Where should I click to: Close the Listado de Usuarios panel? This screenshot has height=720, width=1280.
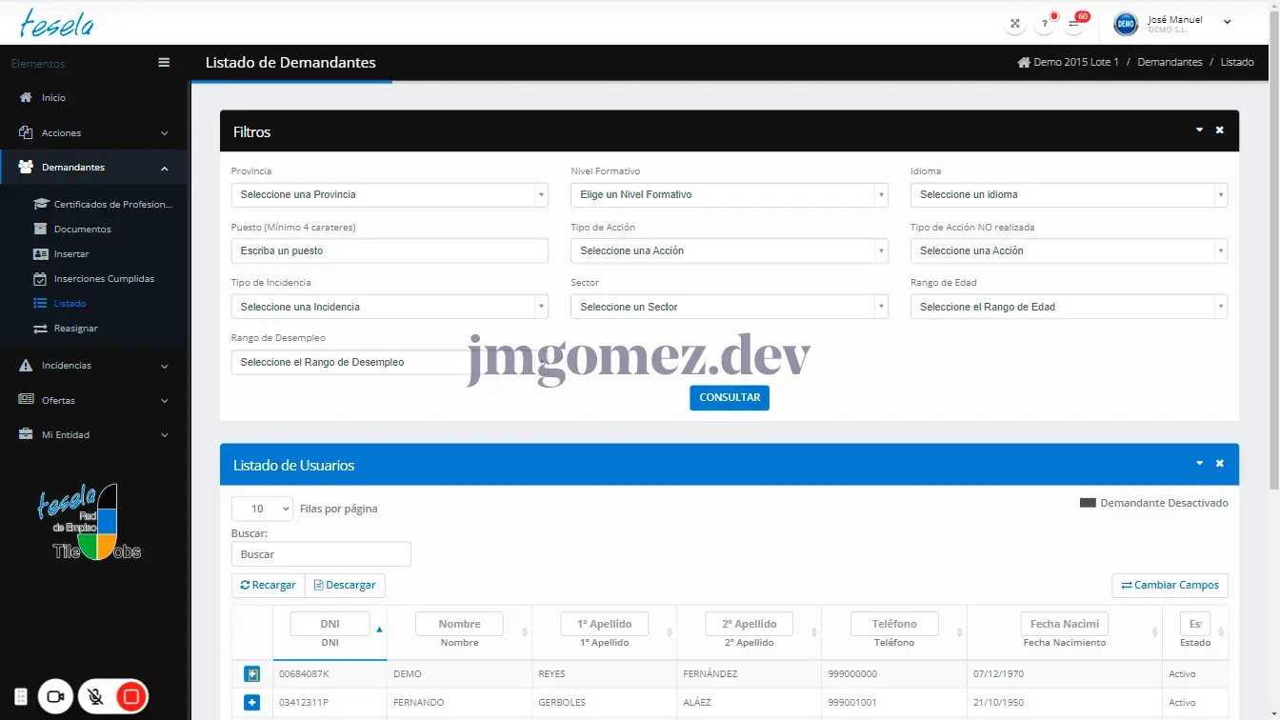point(1219,464)
